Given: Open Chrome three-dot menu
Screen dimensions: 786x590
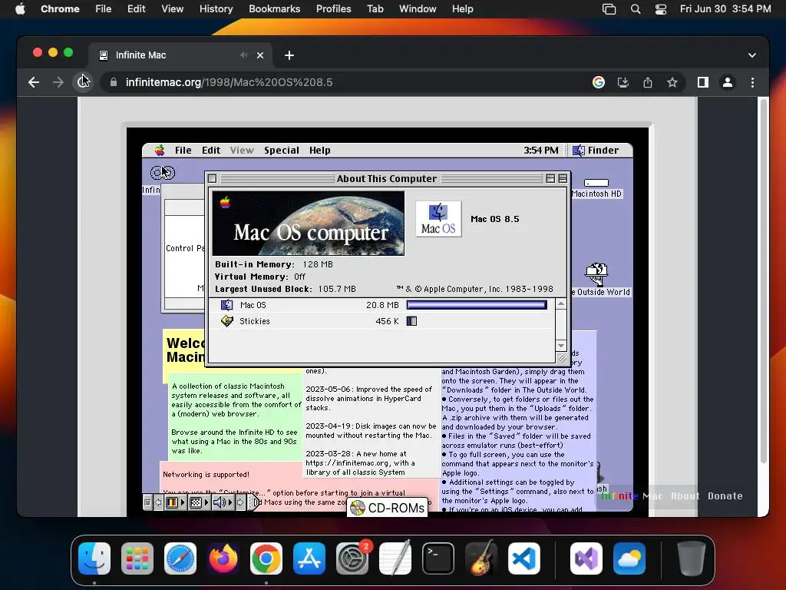Looking at the screenshot, I should 752,82.
